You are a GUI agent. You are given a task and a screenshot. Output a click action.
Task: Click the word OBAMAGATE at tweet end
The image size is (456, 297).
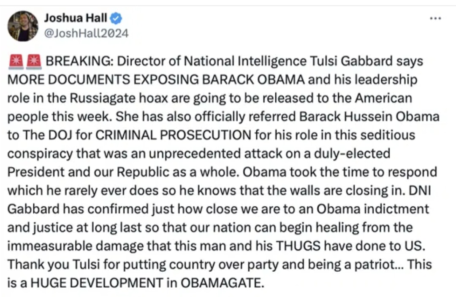click(221, 283)
